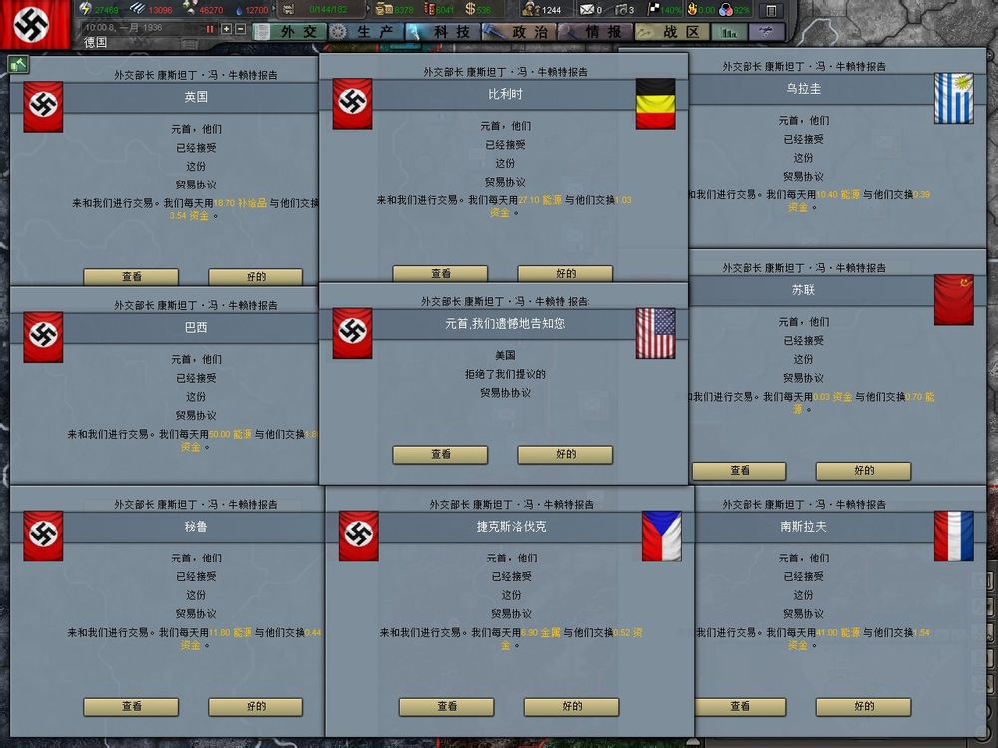Screen dimensions: 998x748
Task: Click 查看 in the 南斯拉夫 report
Action: point(739,707)
